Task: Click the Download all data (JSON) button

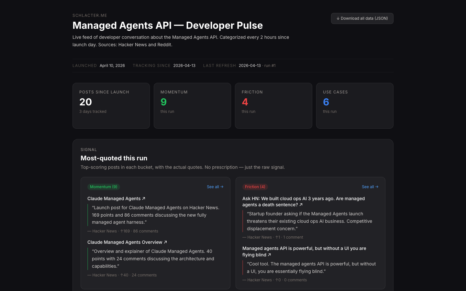Action: click(x=362, y=18)
